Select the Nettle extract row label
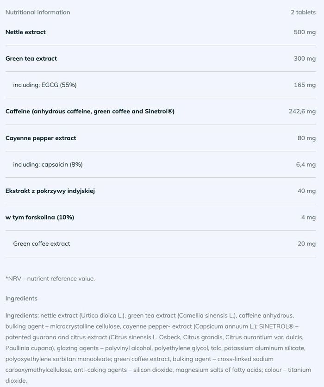Viewport: 324px width, 387px height. [x=25, y=32]
